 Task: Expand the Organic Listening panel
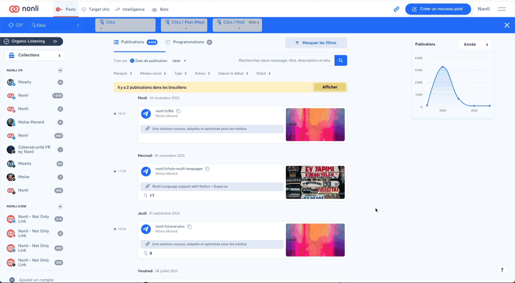coord(31,41)
